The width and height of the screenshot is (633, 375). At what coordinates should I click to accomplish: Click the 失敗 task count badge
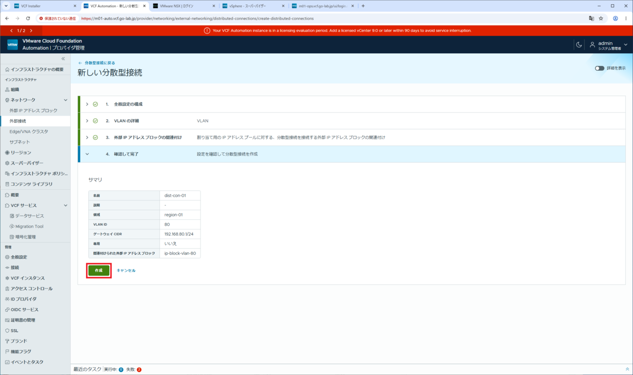click(x=139, y=370)
